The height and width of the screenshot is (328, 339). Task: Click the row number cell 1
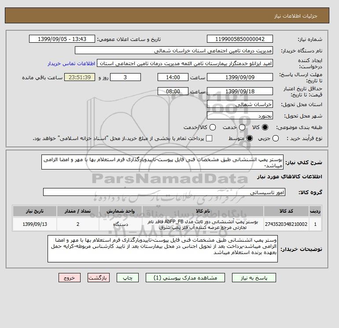point(315,224)
